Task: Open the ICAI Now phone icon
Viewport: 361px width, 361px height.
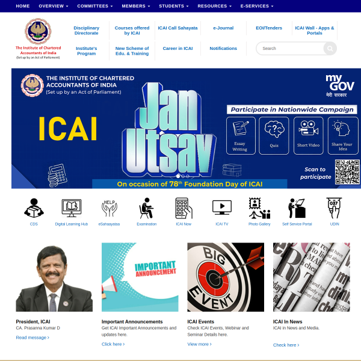Action: pyautogui.click(x=184, y=208)
